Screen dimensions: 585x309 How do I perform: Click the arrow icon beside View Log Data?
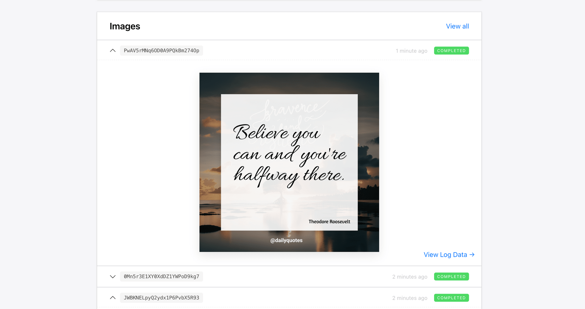pos(472,255)
